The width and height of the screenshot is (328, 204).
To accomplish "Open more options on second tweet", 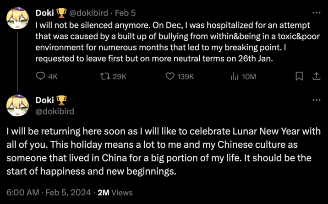I will pos(316,100).
